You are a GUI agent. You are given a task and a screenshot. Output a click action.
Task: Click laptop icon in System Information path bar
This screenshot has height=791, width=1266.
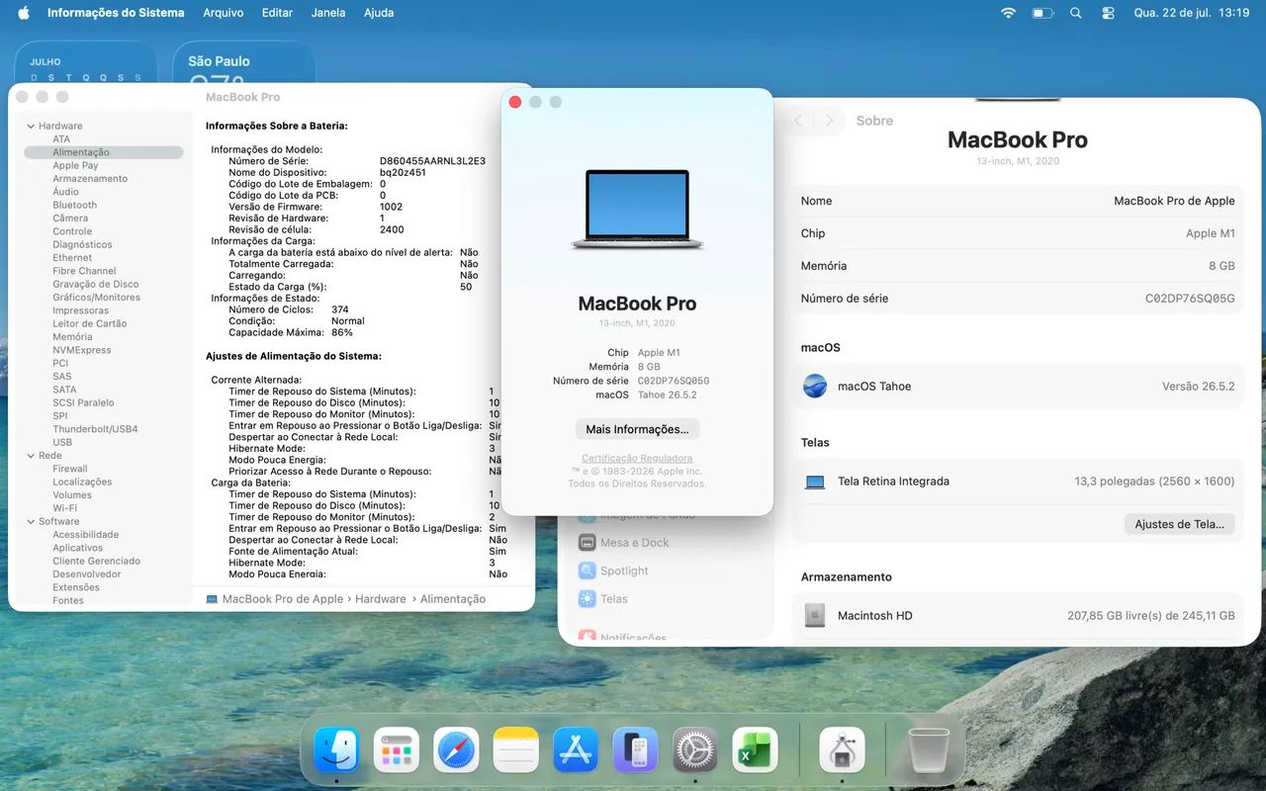[x=212, y=599]
